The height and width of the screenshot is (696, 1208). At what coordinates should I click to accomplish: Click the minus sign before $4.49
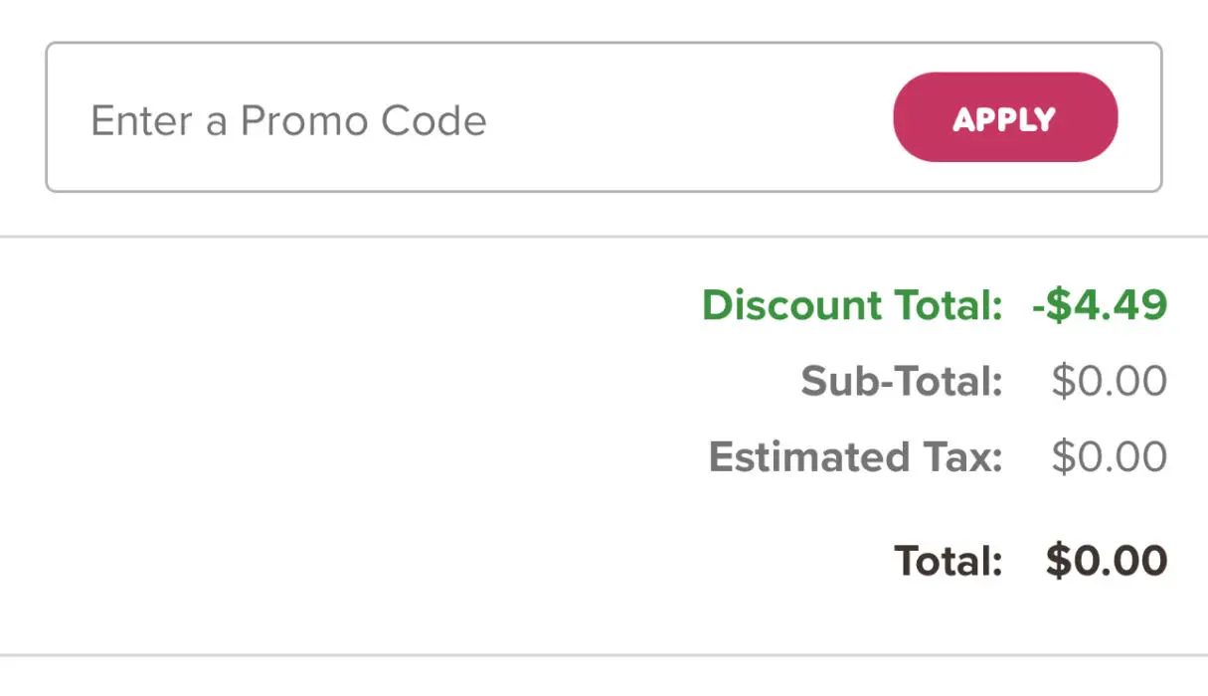1038,307
